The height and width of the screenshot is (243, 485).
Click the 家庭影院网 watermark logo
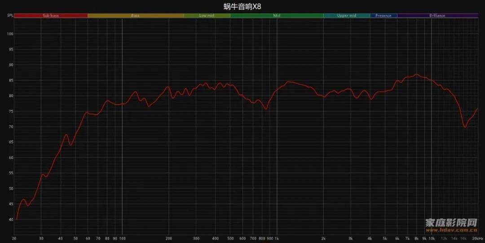coord(451,222)
